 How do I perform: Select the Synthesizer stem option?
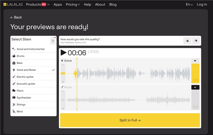pos(33,97)
